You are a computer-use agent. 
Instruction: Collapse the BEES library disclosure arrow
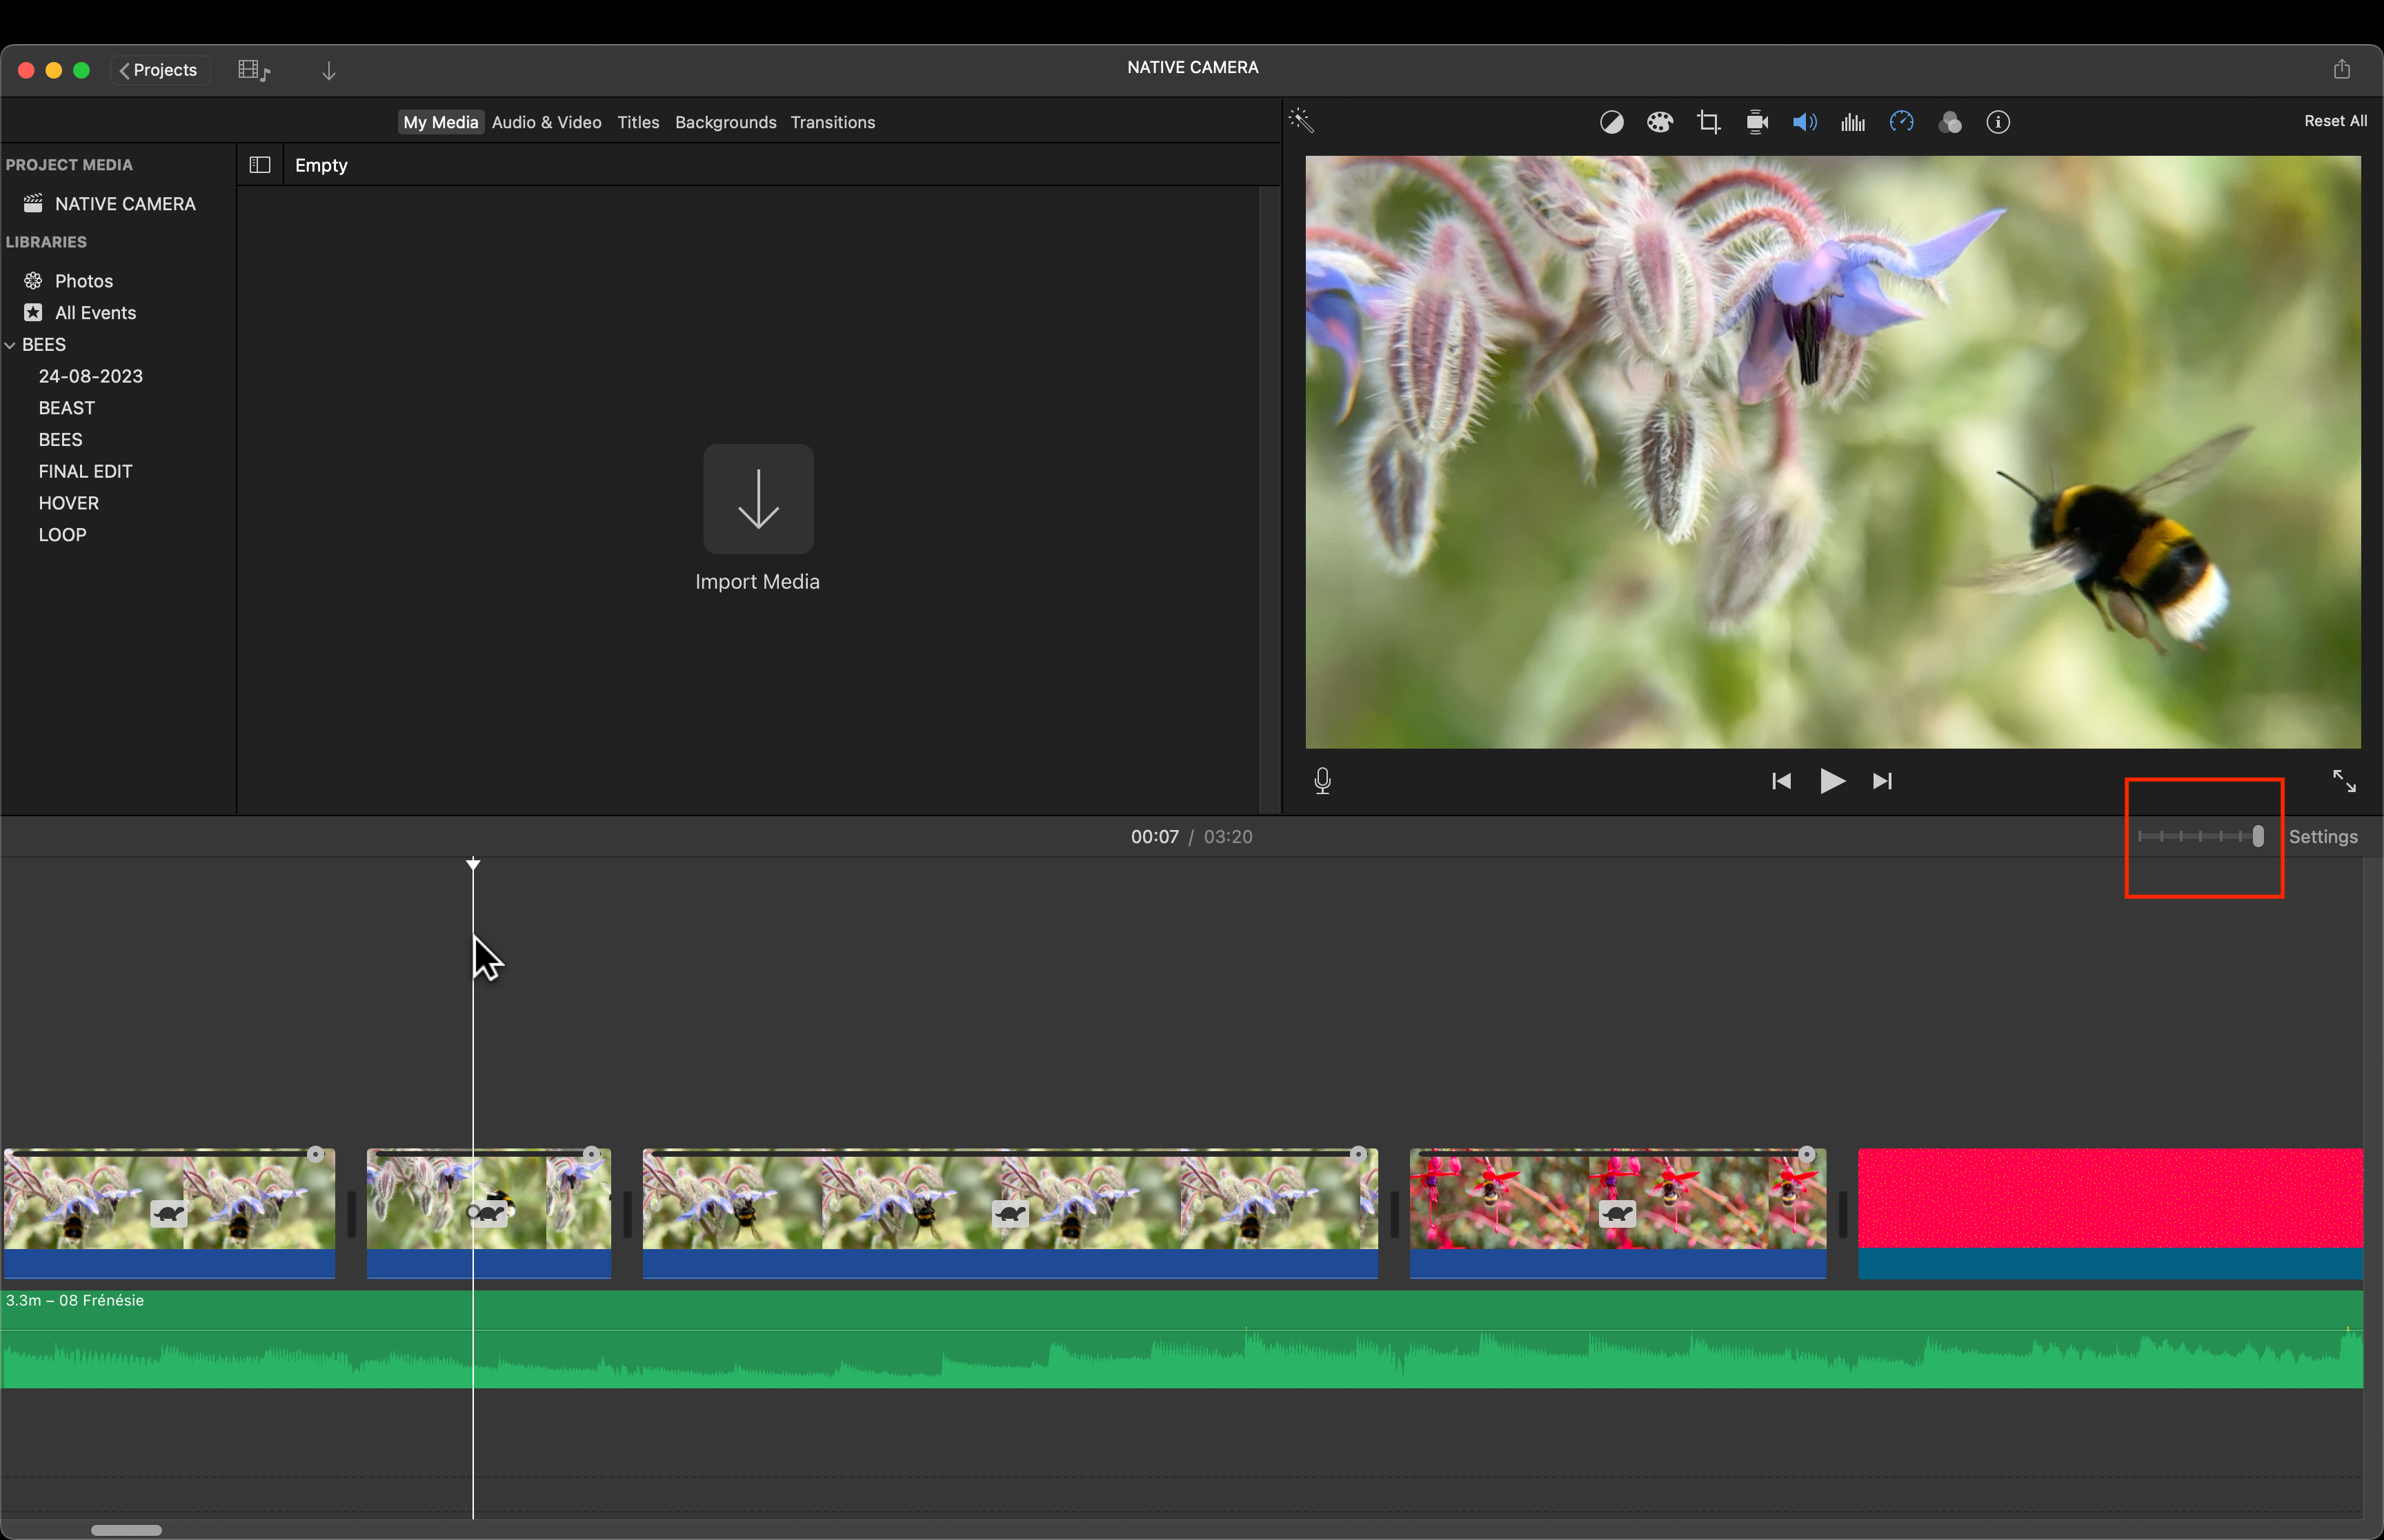(x=10, y=345)
